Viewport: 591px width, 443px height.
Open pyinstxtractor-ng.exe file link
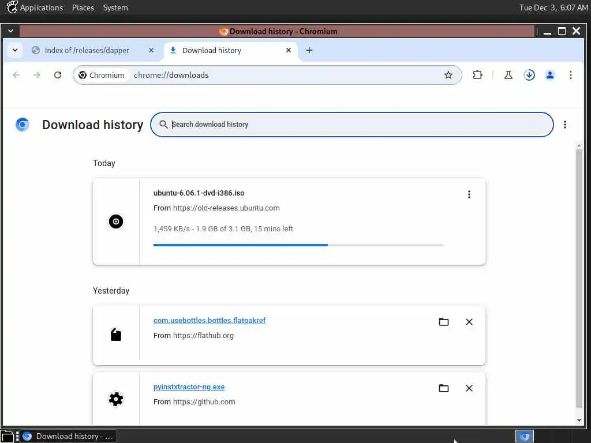click(189, 386)
